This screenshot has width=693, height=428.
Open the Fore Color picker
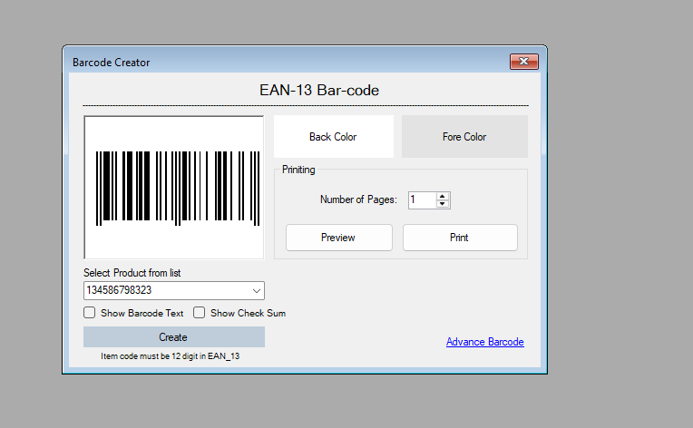tap(464, 137)
